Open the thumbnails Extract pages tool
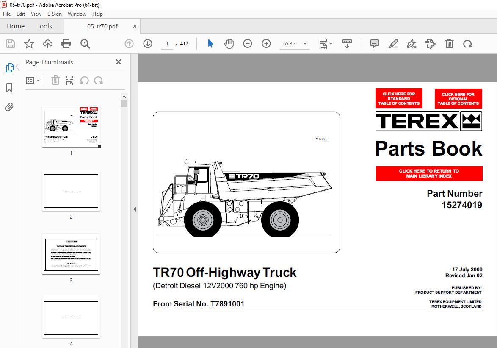 [x=69, y=80]
